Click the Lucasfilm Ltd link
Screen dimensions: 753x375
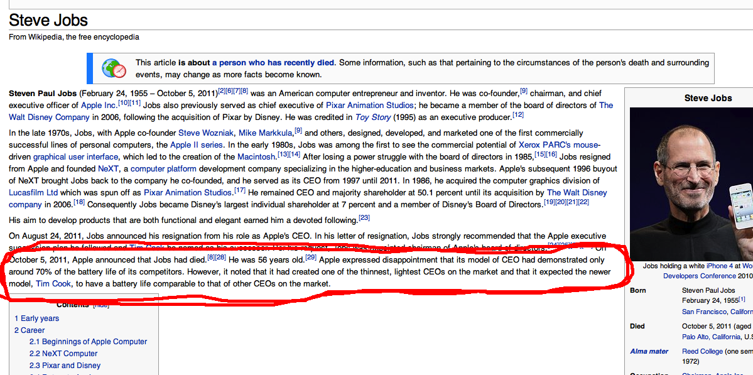coord(33,193)
